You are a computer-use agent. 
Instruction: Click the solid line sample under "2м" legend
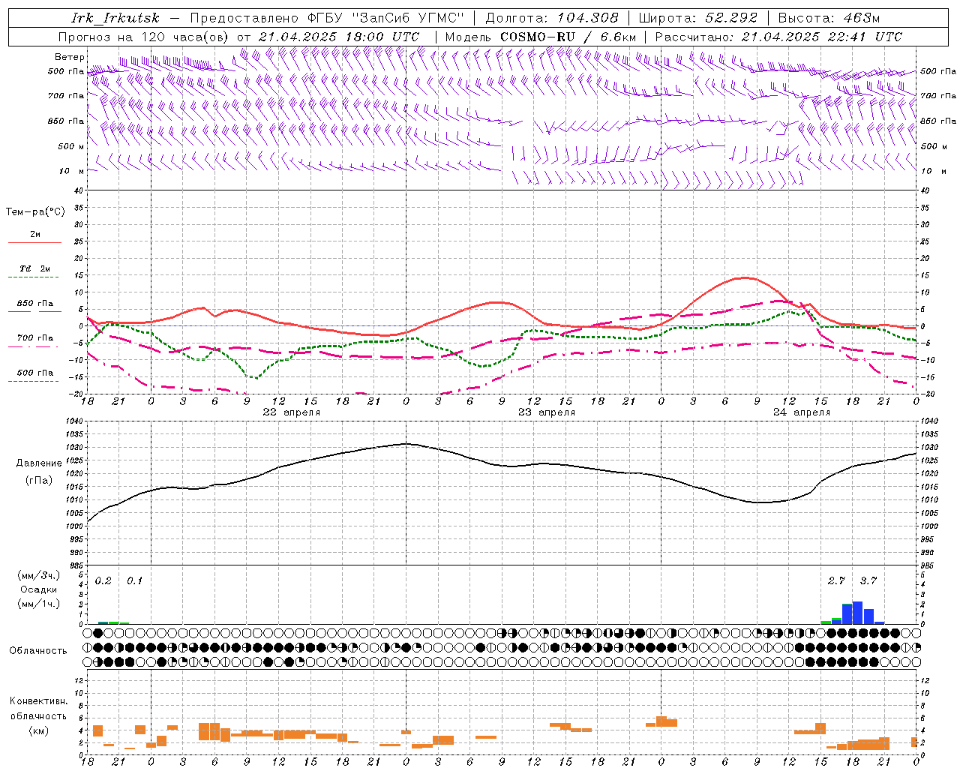(x=34, y=243)
